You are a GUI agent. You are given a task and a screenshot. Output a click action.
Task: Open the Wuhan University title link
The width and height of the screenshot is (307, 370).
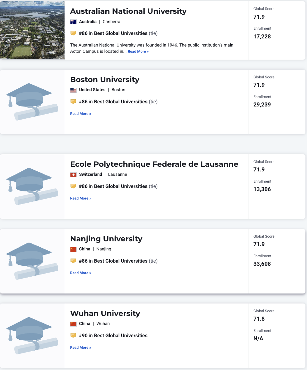pos(105,313)
